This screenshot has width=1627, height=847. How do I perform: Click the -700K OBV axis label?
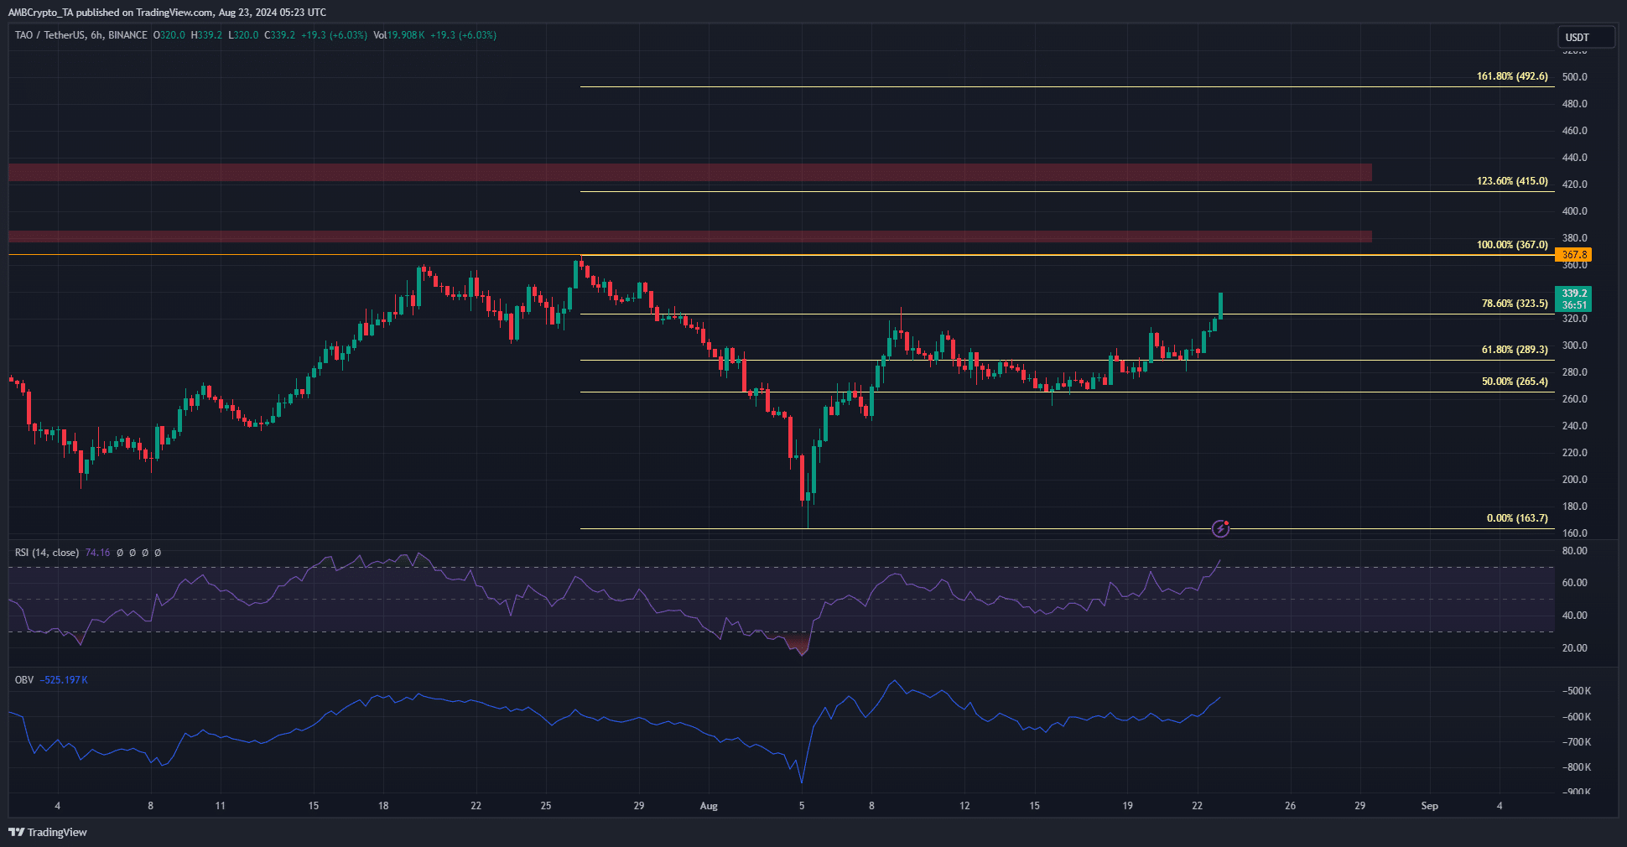click(1577, 742)
